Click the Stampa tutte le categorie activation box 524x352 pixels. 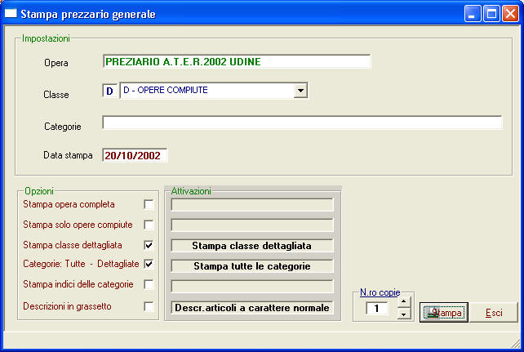(x=252, y=266)
